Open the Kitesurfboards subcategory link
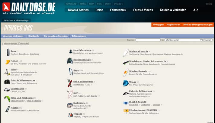 (x=17, y=101)
